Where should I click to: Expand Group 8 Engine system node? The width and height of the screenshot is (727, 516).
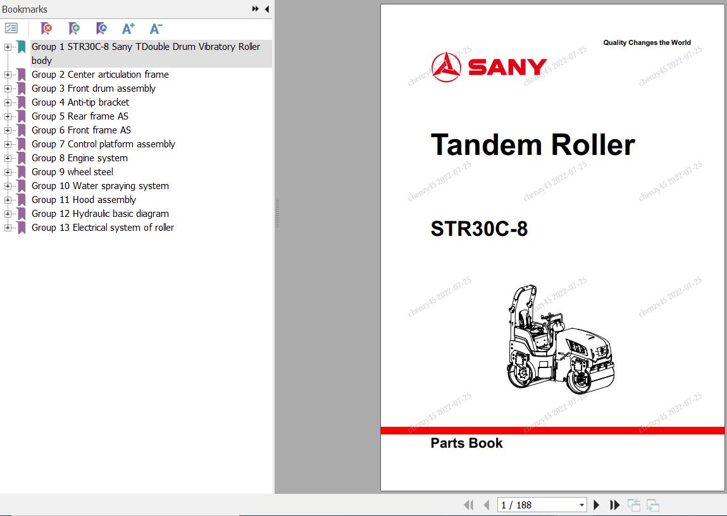tap(8, 158)
